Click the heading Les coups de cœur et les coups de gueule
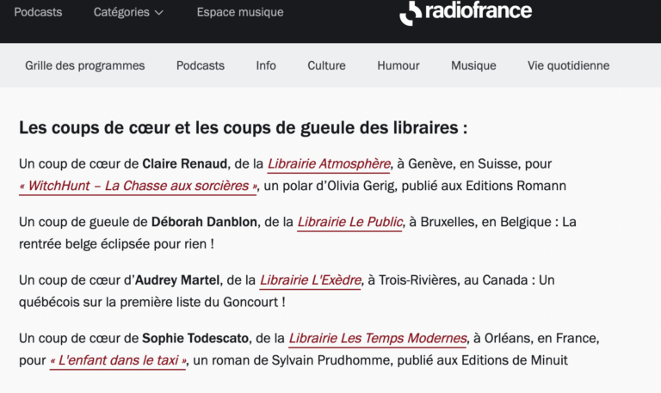 (x=244, y=127)
